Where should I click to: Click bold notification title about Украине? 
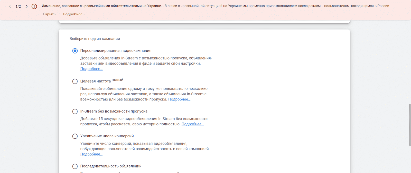[102, 6]
